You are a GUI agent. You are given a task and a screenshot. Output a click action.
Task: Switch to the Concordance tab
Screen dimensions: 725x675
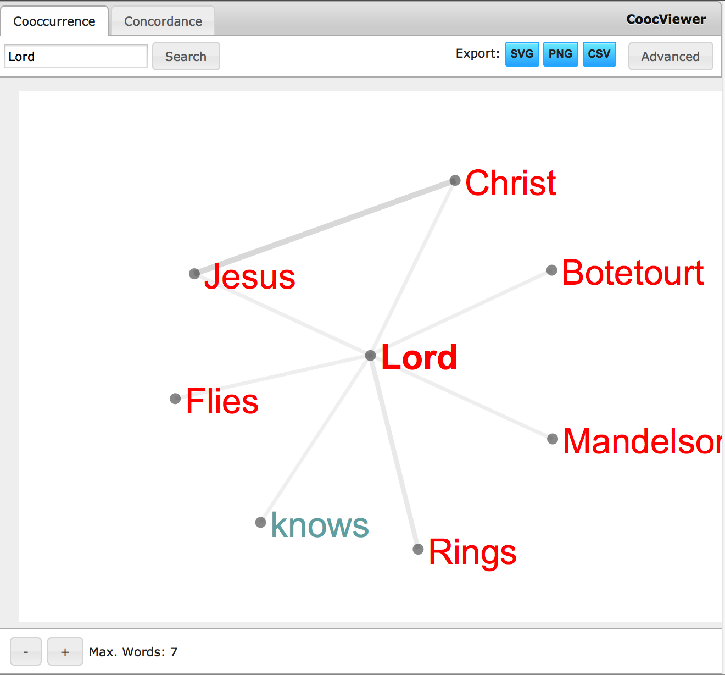[x=163, y=21]
